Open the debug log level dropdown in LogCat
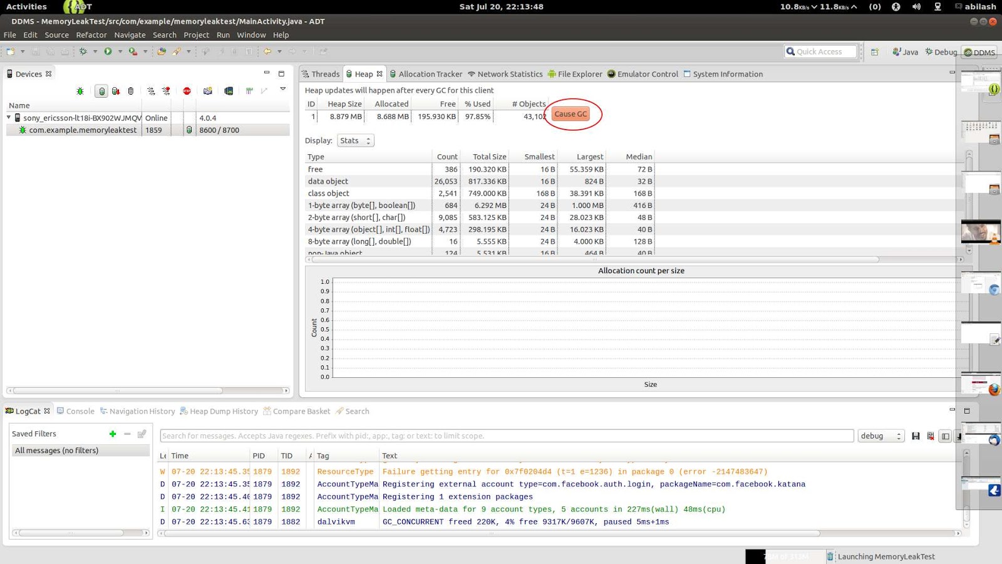Image resolution: width=1002 pixels, height=564 pixels. (881, 436)
